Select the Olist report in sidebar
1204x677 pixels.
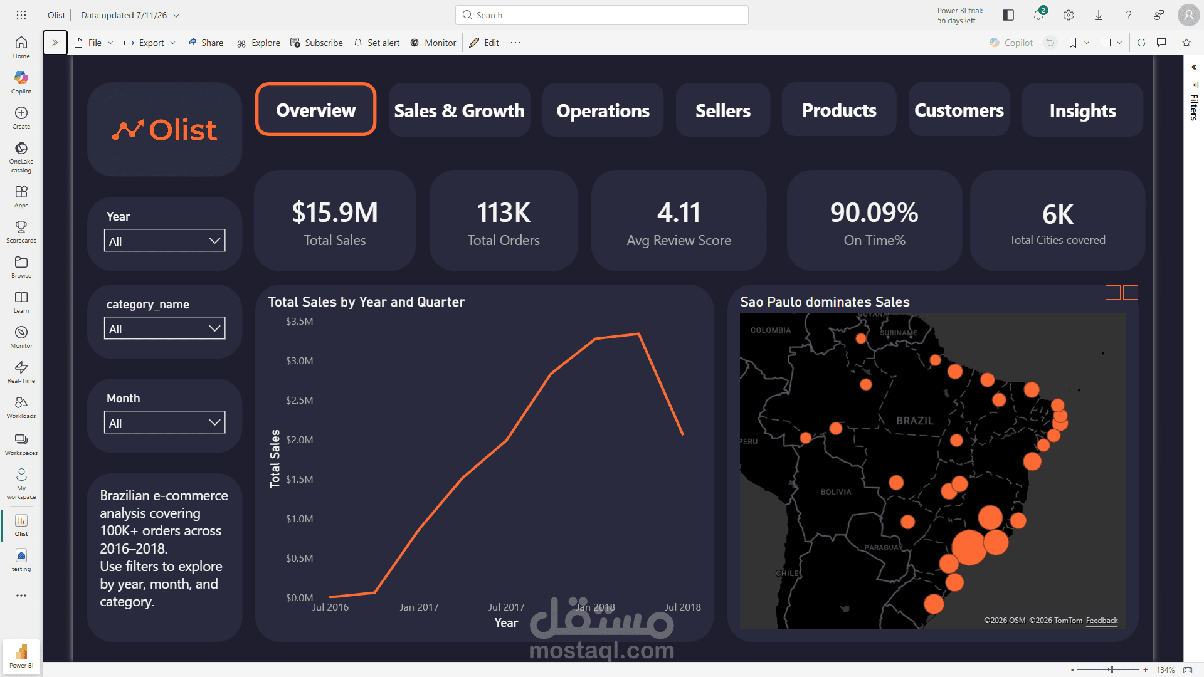(x=21, y=525)
